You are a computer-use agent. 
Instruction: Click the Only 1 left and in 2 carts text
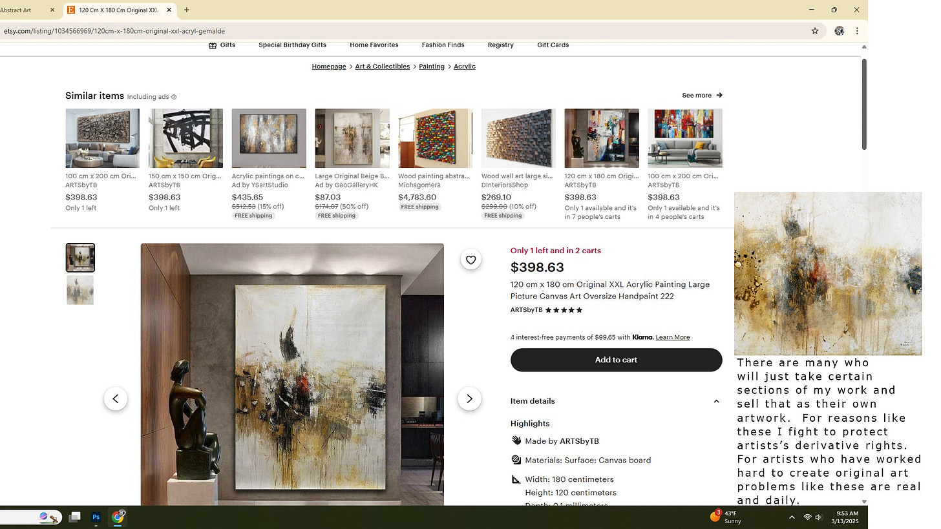pos(556,251)
